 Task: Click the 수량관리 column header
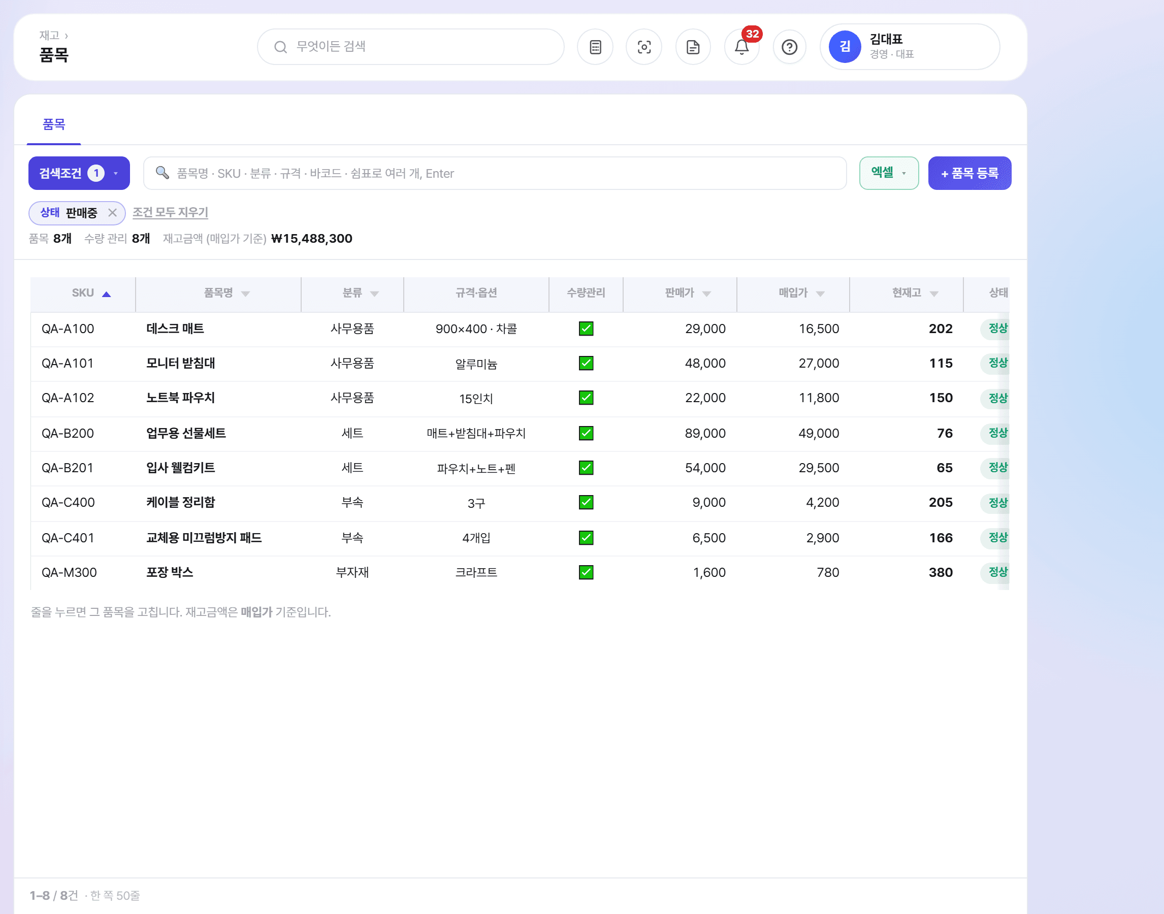pyautogui.click(x=586, y=293)
